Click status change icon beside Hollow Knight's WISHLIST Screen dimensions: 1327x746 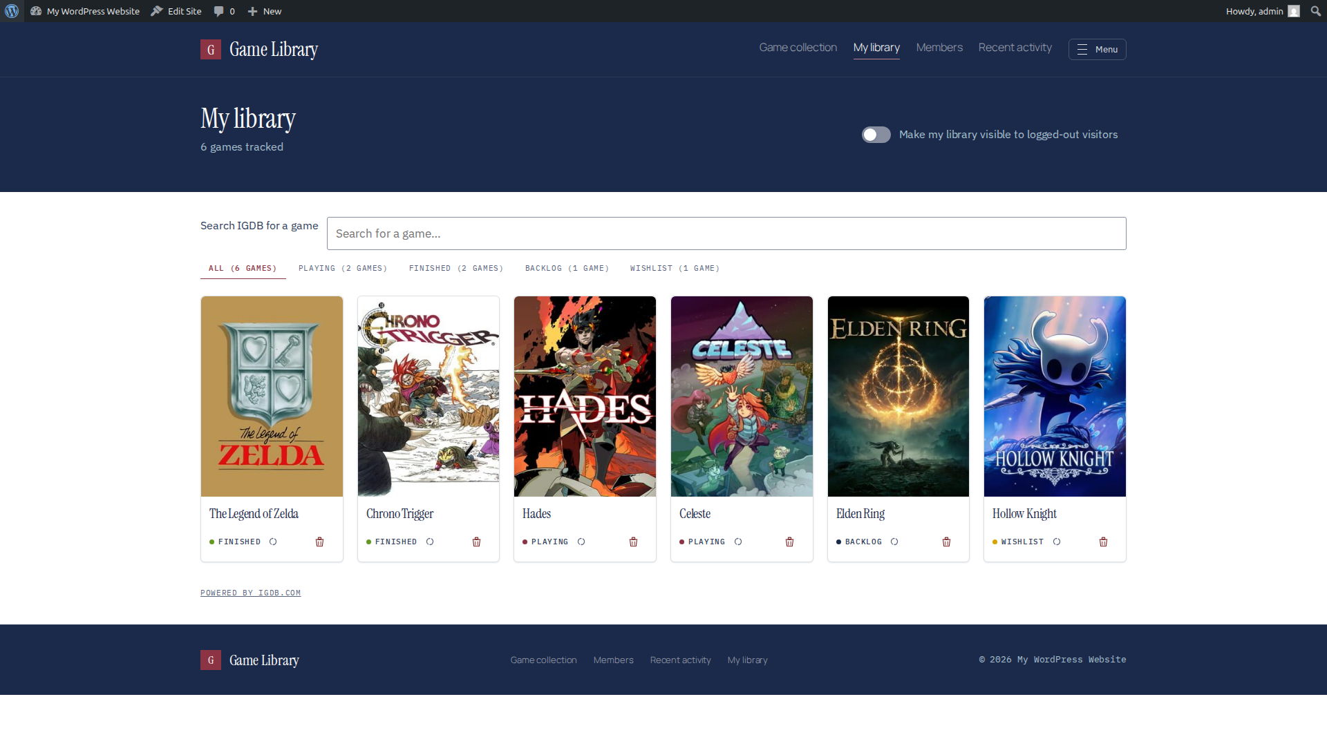1057,542
